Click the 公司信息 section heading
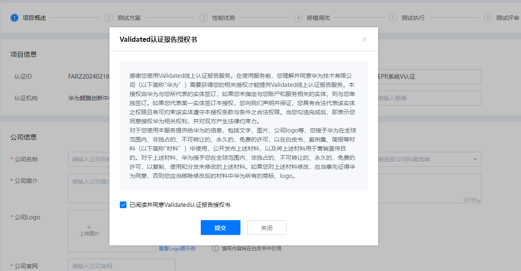Screen dimensions: 521x271 [x=24, y=137]
